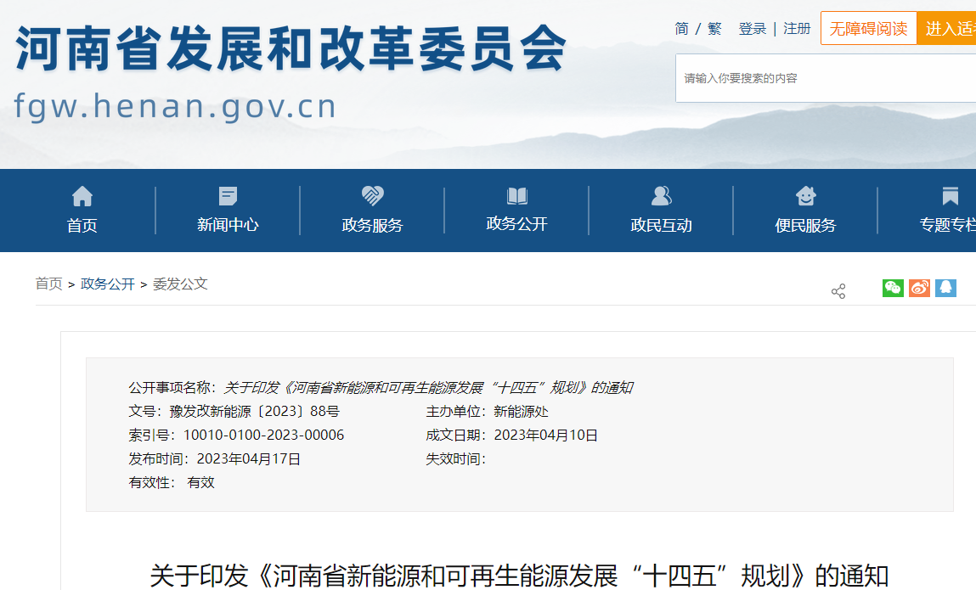The image size is (976, 590).
Task: Go to 首页 in the breadcrumb
Action: pyautogui.click(x=48, y=284)
